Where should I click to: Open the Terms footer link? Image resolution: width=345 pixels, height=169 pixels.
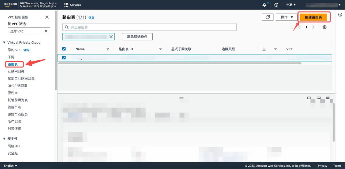(x=337, y=166)
